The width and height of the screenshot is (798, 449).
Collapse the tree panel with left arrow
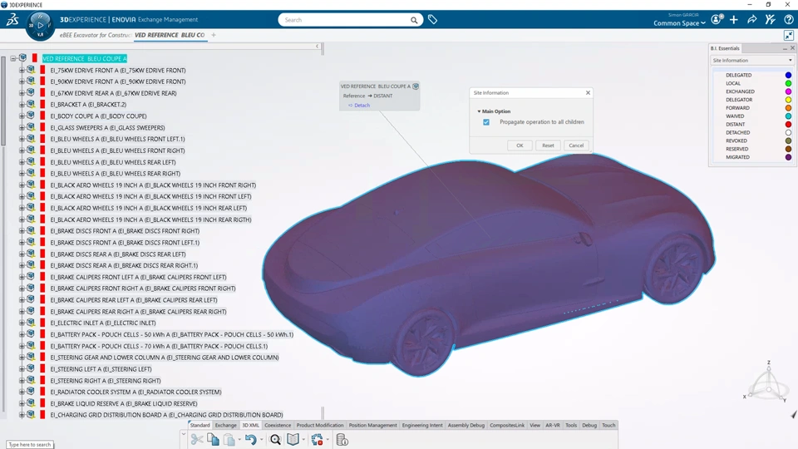317,47
